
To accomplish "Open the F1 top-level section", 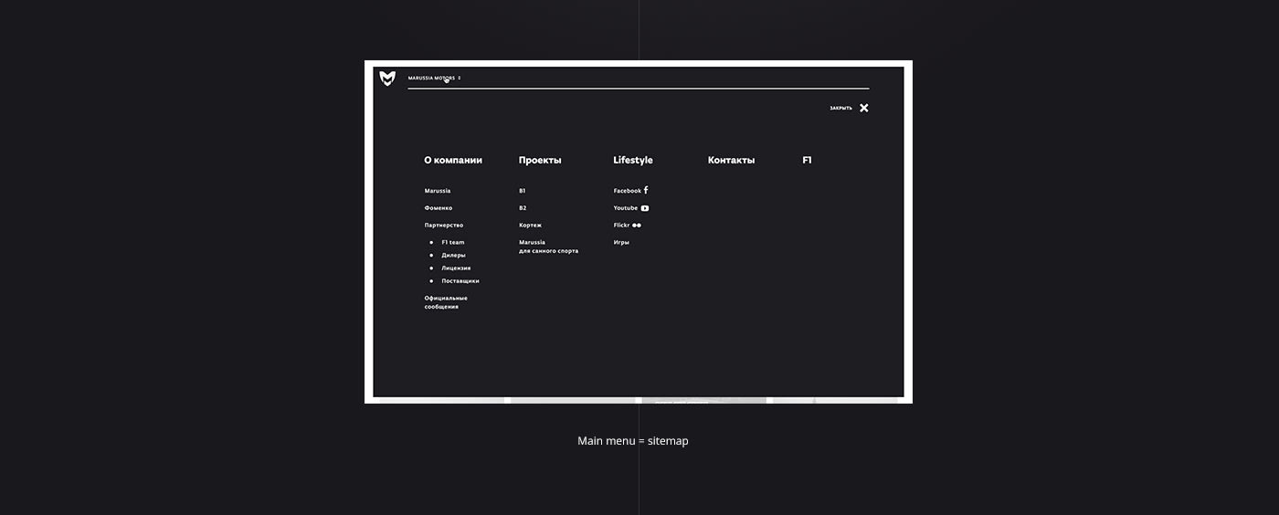I will coord(807,160).
